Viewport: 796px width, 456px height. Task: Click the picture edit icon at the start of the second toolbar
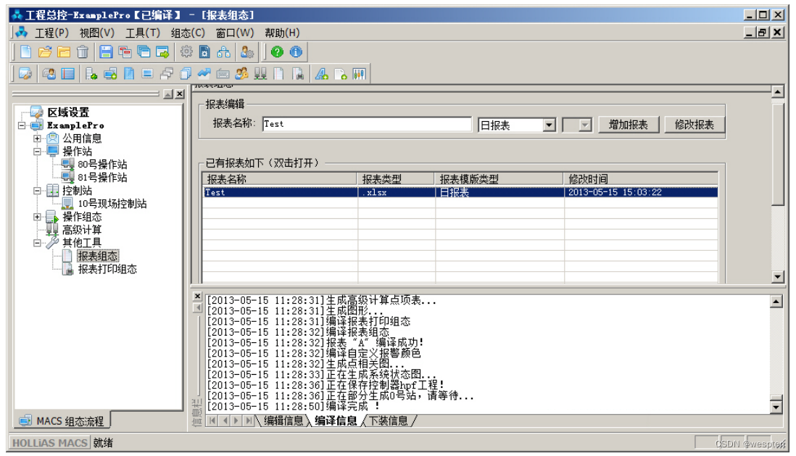point(25,74)
